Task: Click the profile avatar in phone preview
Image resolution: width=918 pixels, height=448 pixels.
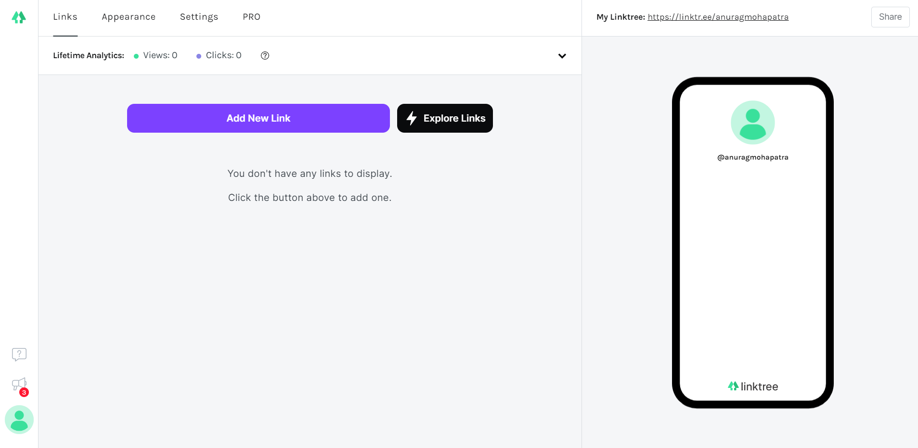Action: tap(753, 123)
